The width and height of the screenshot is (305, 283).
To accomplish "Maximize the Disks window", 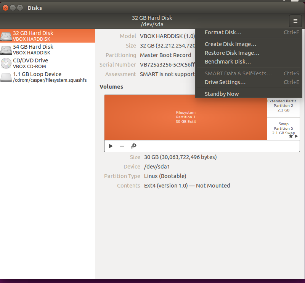I will [20, 8].
